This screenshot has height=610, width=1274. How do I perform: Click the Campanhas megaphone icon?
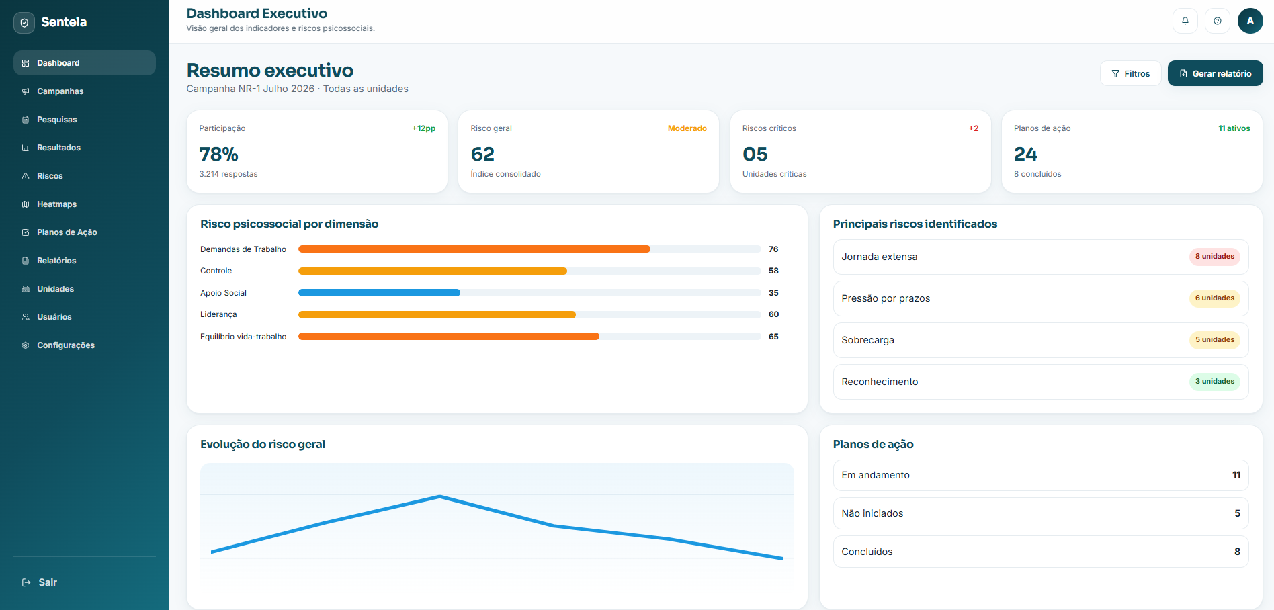pos(26,91)
